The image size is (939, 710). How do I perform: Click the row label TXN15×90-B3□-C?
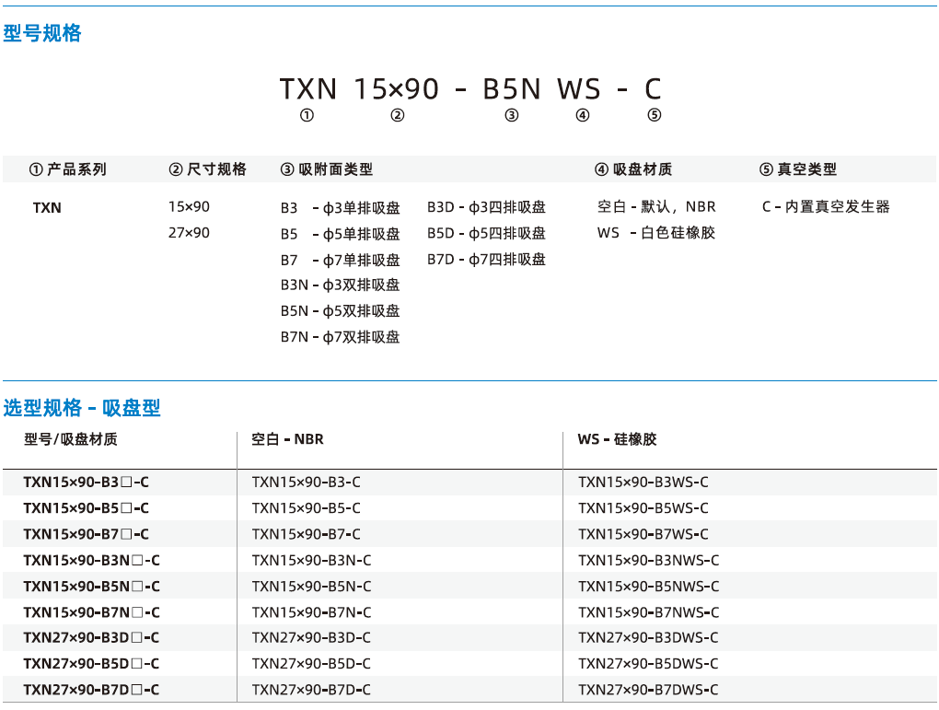coord(87,482)
